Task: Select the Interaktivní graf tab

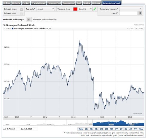Action: click(112, 3)
